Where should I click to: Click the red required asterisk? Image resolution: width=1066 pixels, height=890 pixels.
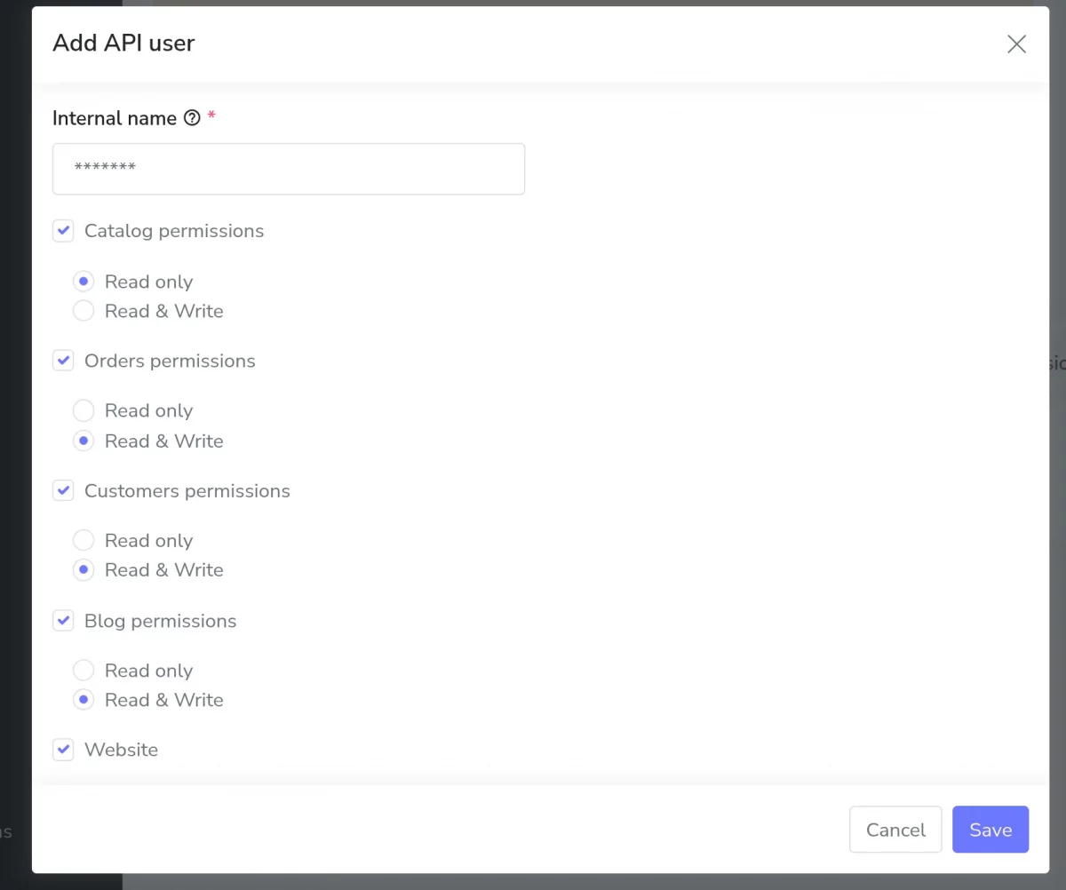click(x=211, y=115)
